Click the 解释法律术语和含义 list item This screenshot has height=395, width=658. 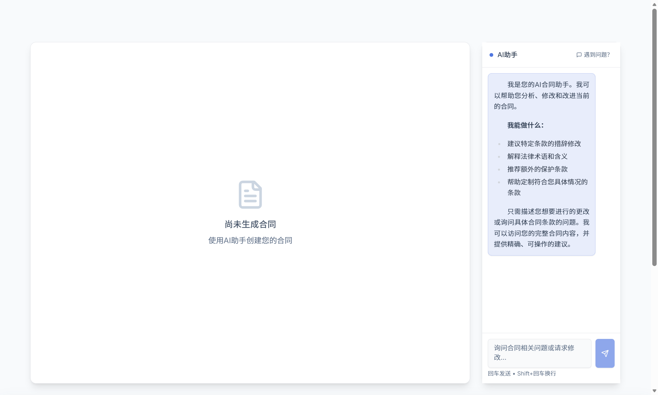pyautogui.click(x=537, y=156)
